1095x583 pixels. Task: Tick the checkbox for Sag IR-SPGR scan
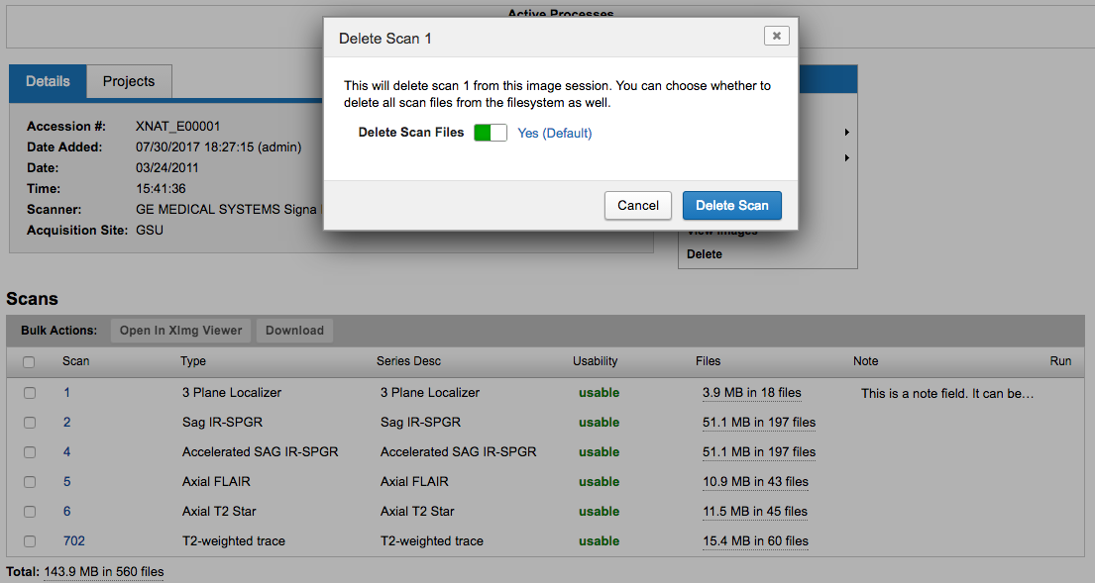click(x=30, y=423)
